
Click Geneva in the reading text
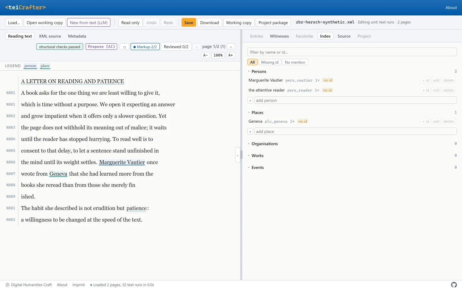[58, 174]
